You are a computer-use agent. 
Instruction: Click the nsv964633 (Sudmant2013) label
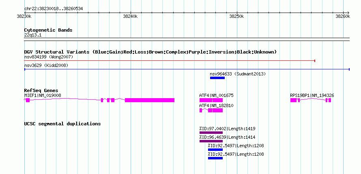click(x=238, y=74)
